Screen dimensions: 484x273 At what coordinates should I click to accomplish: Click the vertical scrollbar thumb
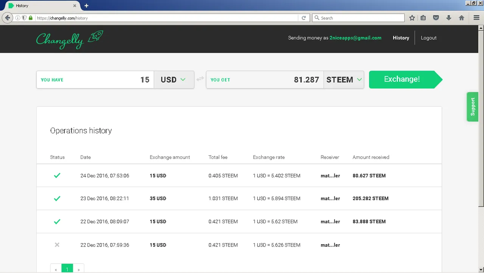click(x=481, y=118)
